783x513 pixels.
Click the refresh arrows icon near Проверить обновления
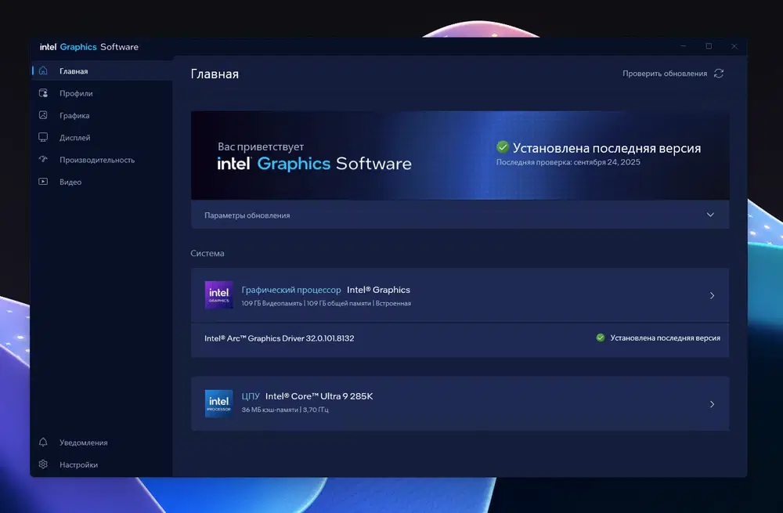(x=719, y=74)
